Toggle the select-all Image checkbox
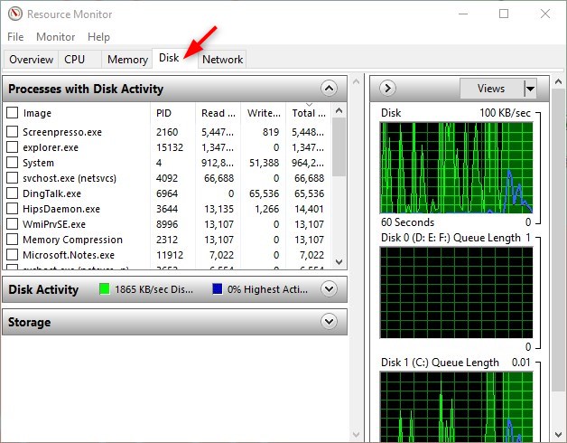 [x=13, y=113]
